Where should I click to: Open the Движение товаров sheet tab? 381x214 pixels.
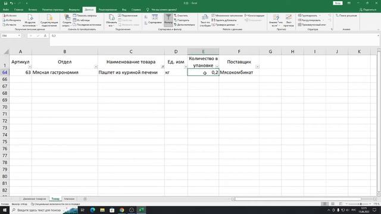click(x=35, y=199)
